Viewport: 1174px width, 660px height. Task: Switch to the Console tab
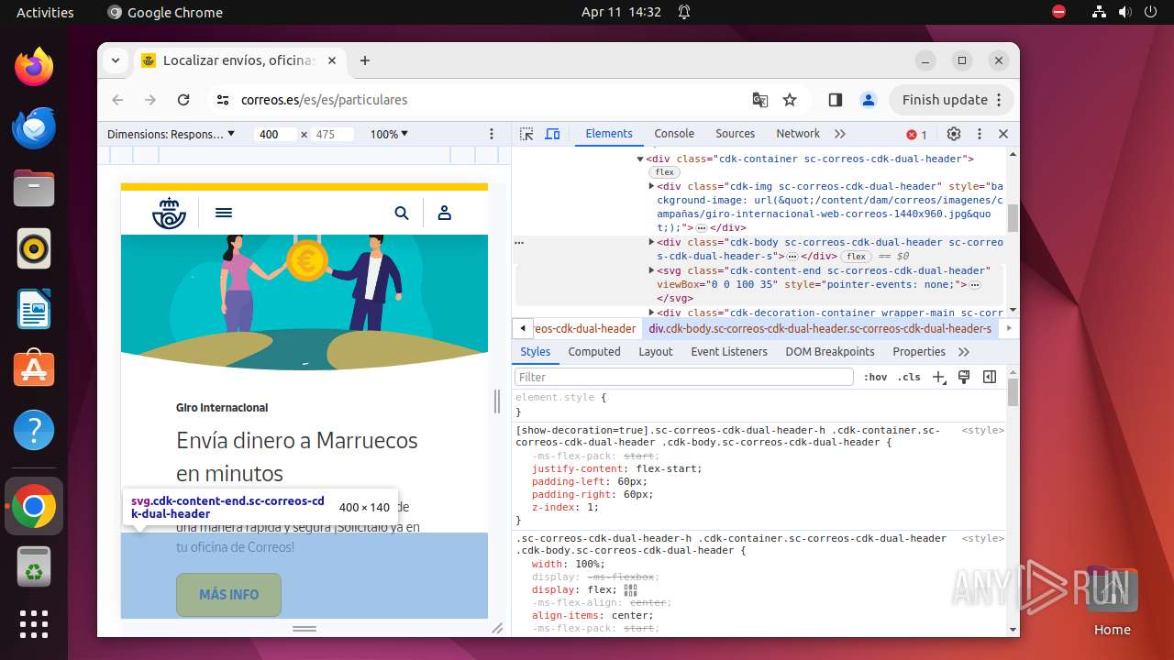[674, 134]
